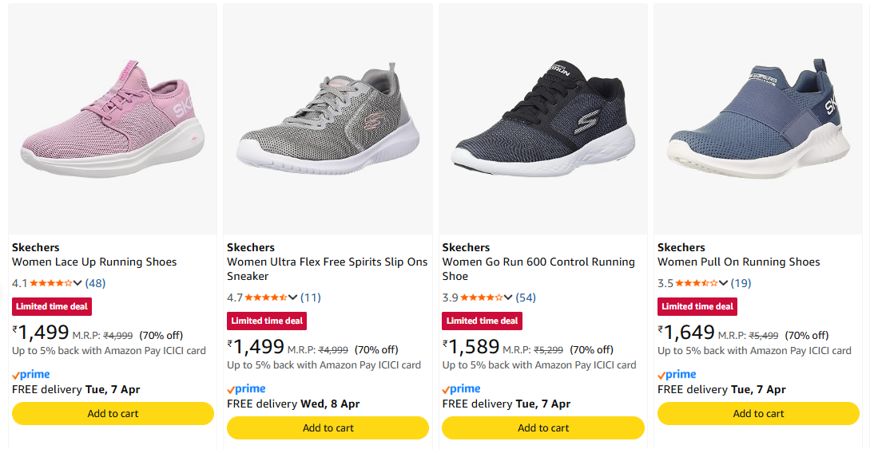Click the prime logo under the Pull On shoes
The image size is (870, 449).
tap(677, 374)
